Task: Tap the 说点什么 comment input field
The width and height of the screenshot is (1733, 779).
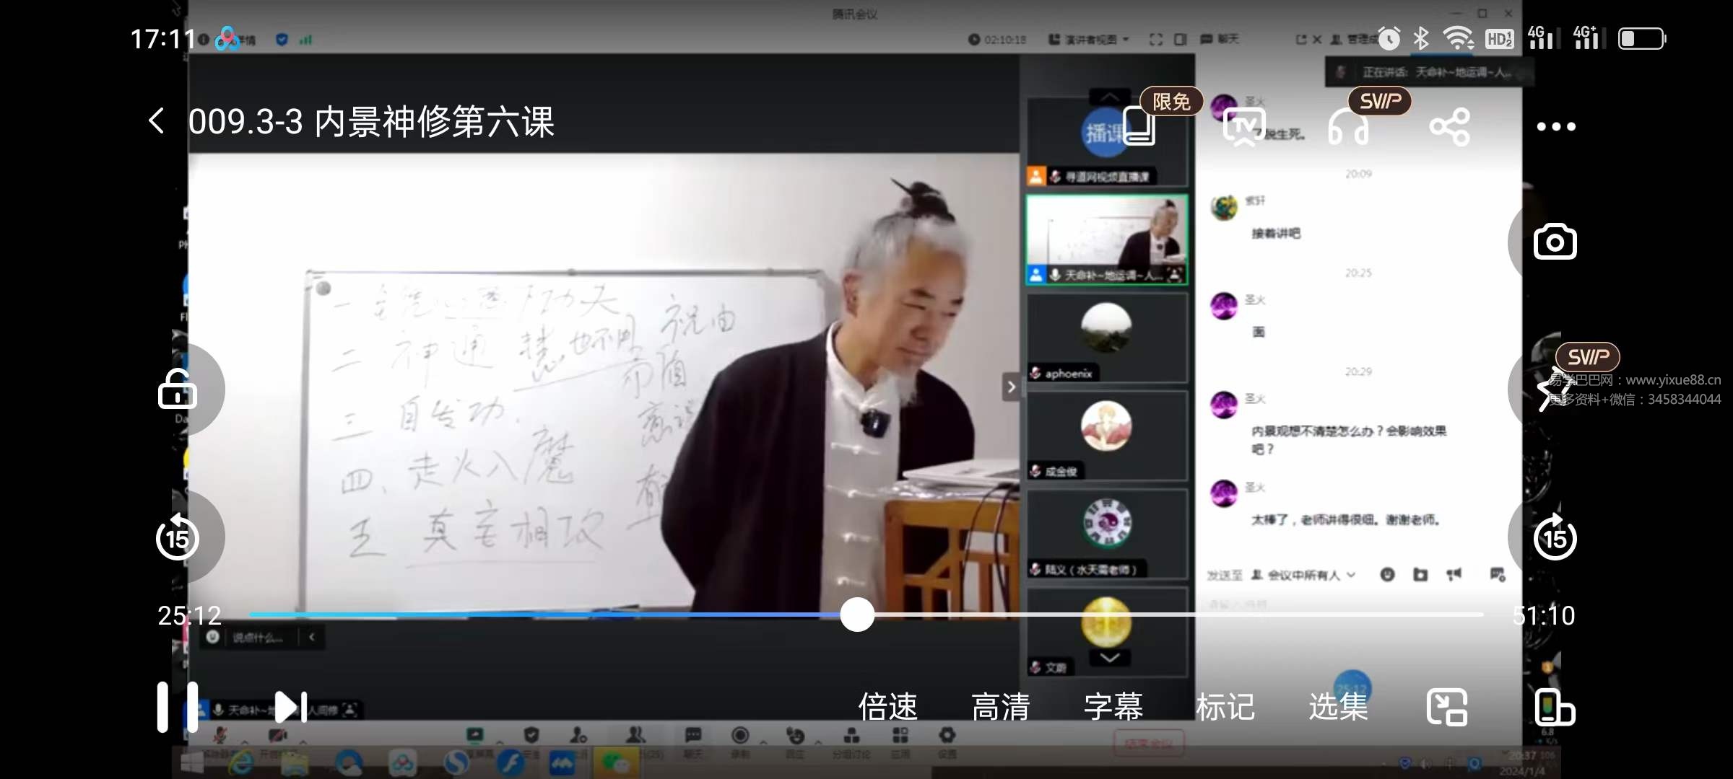Action: (x=256, y=638)
